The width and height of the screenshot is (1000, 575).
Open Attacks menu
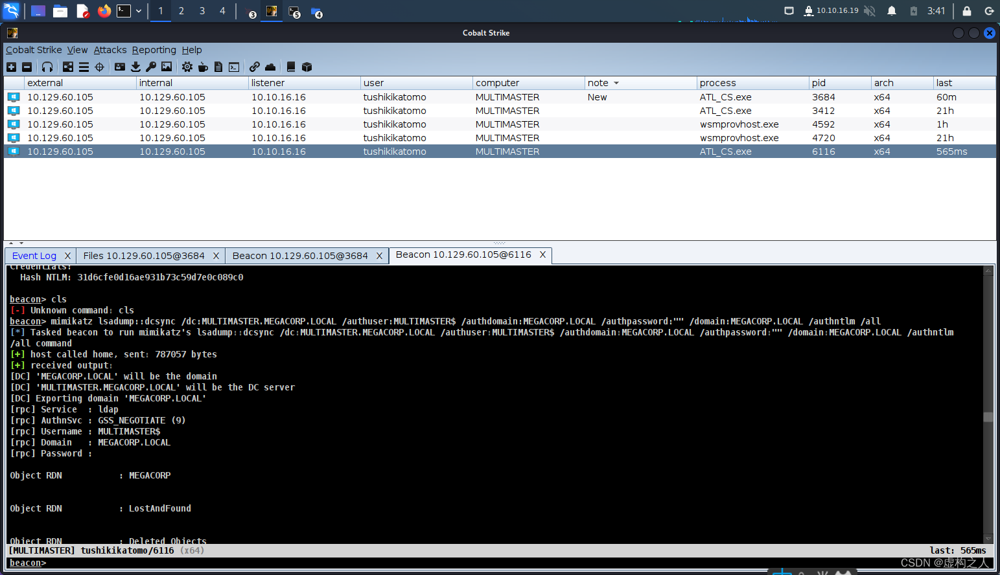tap(110, 50)
